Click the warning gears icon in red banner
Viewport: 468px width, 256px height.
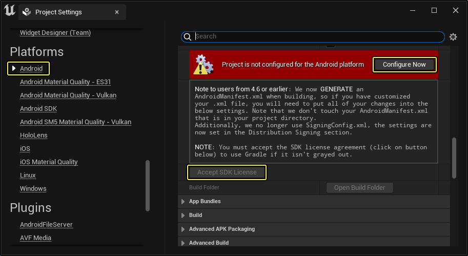coord(204,65)
